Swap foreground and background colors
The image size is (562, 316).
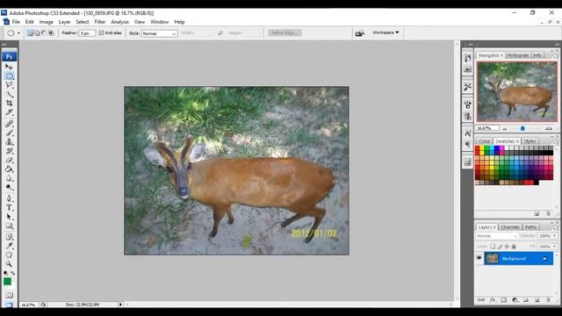[12, 273]
